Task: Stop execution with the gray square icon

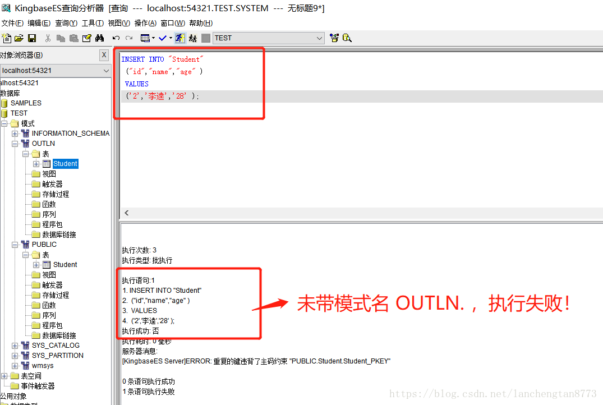Action: coord(206,38)
